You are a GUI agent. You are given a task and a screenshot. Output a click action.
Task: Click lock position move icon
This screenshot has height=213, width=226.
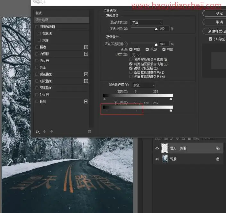[177, 139]
